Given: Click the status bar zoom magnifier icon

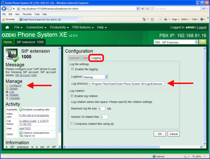Looking at the screenshot, I should click(194, 156).
